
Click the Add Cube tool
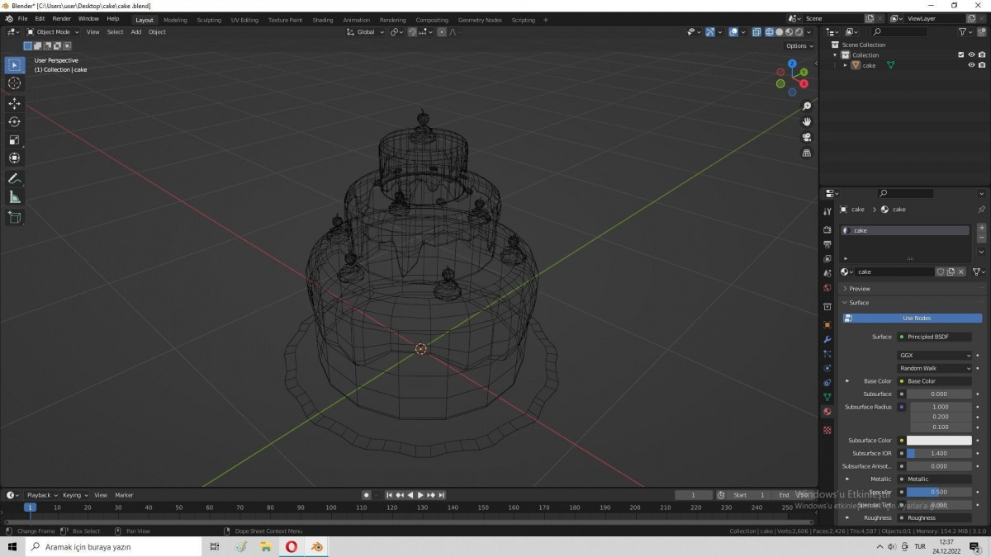14,217
